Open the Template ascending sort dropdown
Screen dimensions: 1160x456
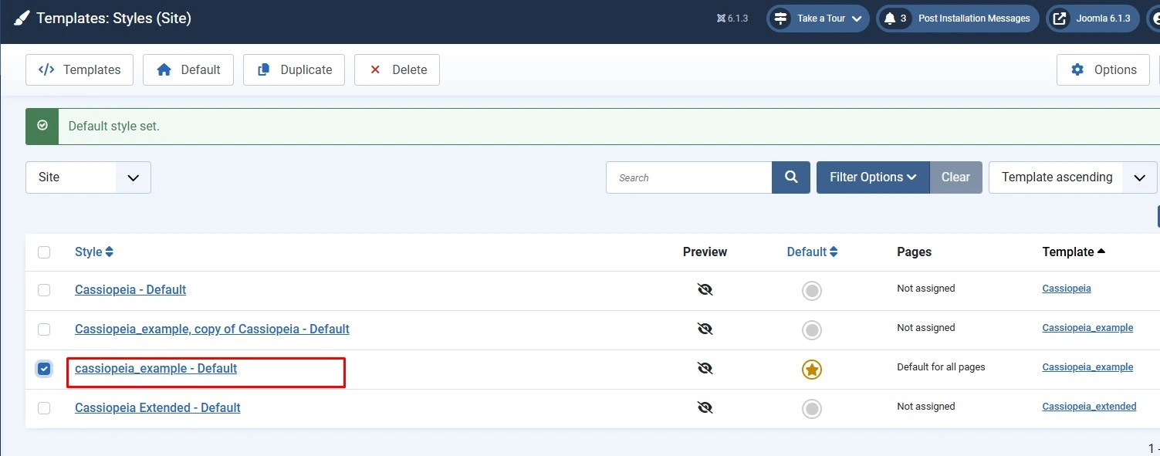tap(1073, 177)
